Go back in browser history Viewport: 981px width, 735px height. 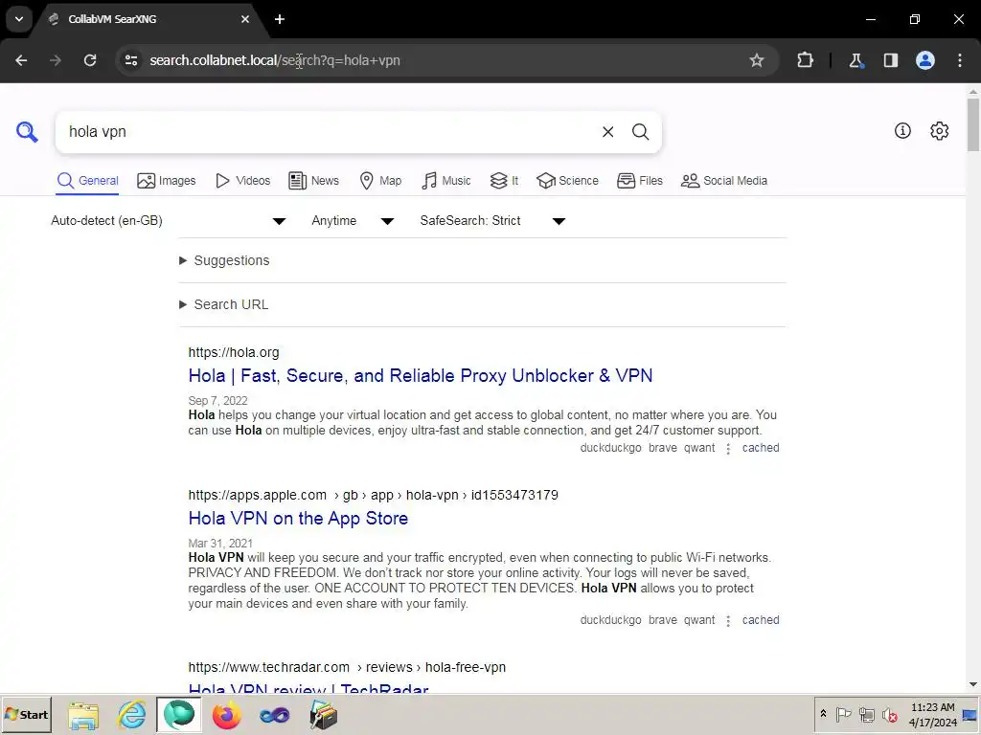click(x=21, y=60)
